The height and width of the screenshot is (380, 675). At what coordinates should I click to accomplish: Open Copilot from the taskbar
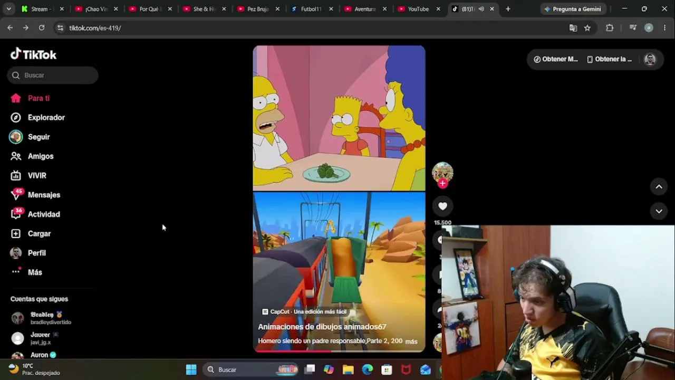tap(329, 369)
